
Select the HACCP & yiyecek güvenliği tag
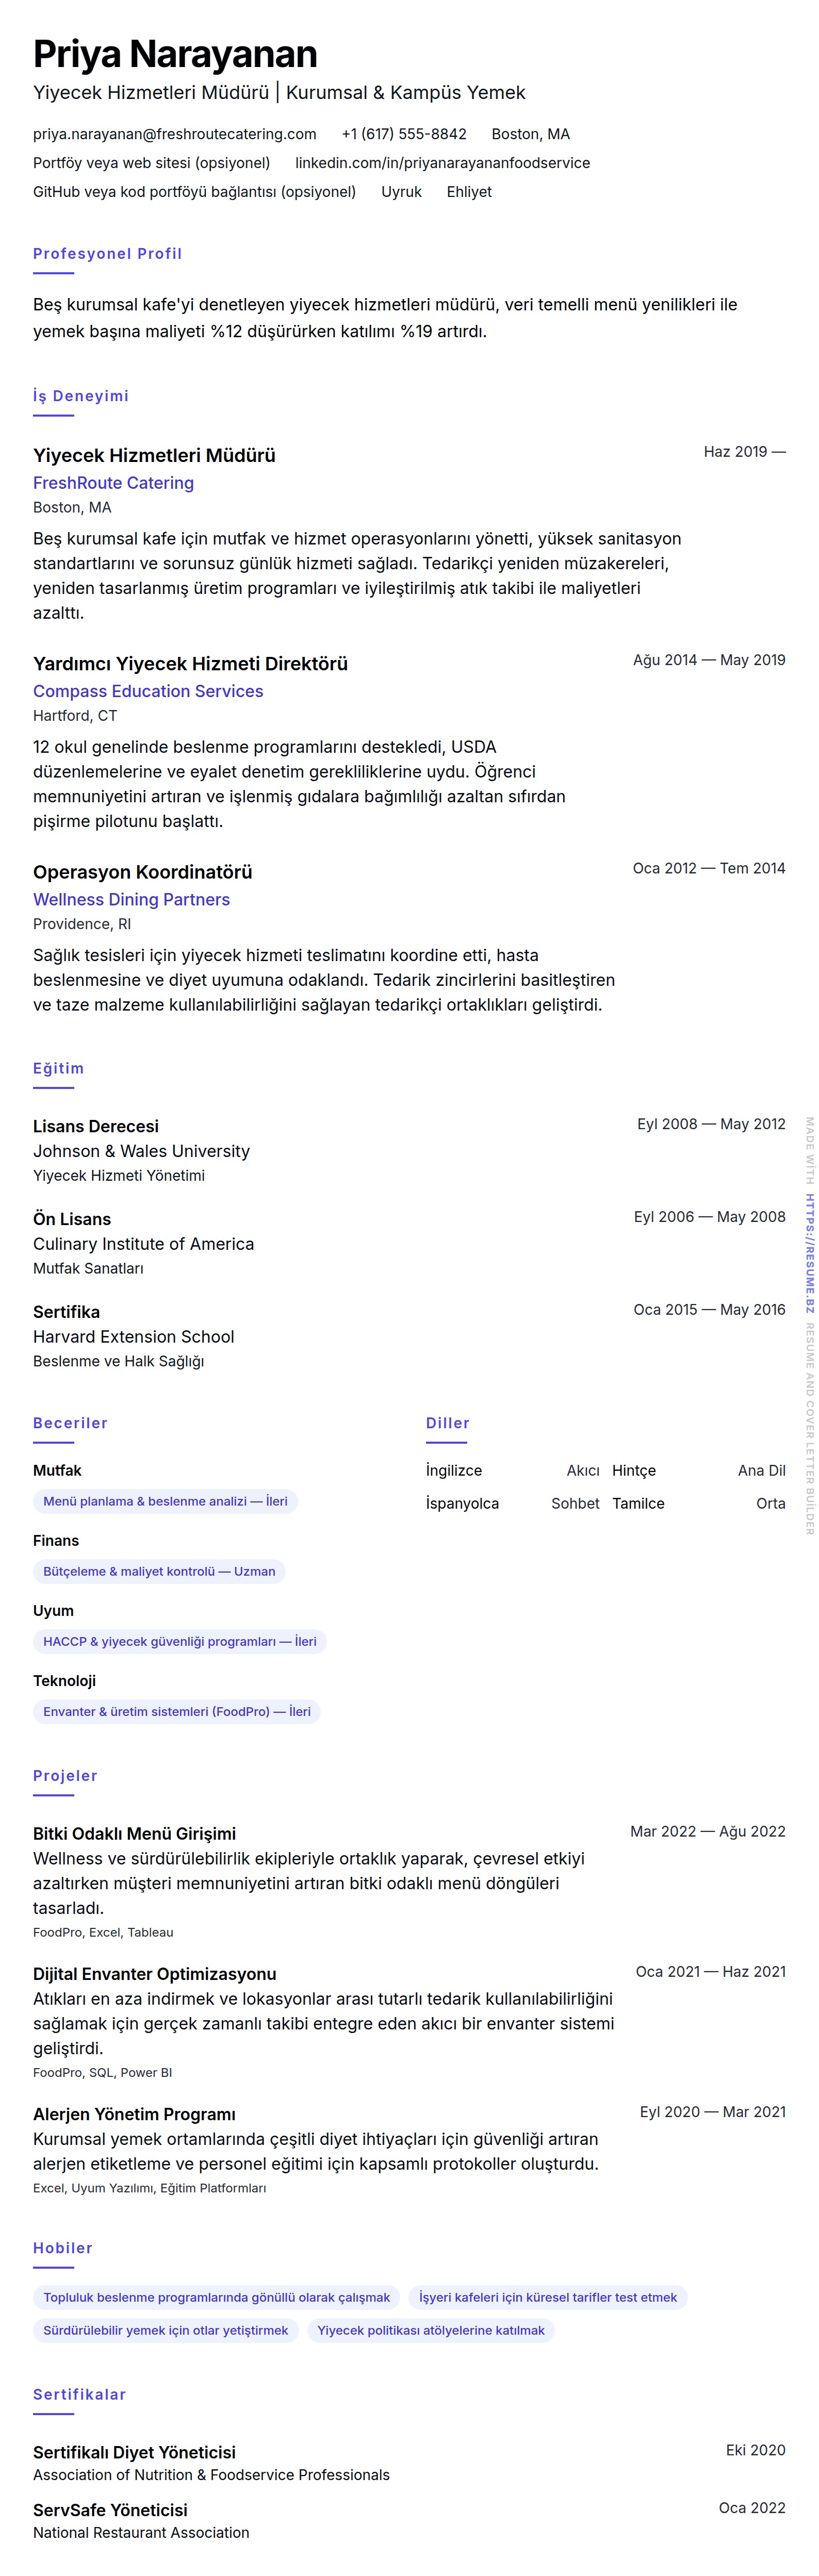coord(179,1641)
